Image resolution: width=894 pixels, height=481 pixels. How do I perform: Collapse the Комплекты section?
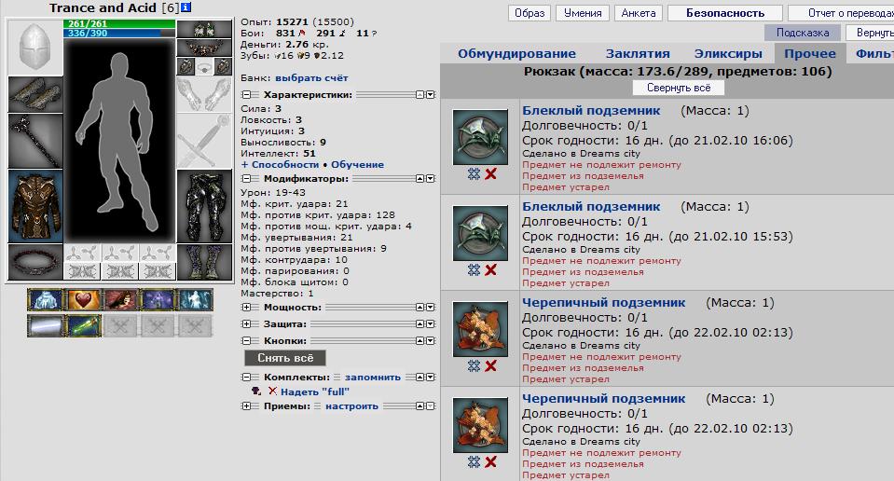point(246,378)
